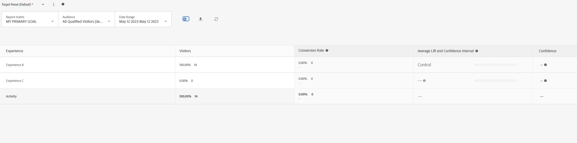Click Experience C confidence help icon
Image resolution: width=577 pixels, height=143 pixels.
click(x=545, y=81)
